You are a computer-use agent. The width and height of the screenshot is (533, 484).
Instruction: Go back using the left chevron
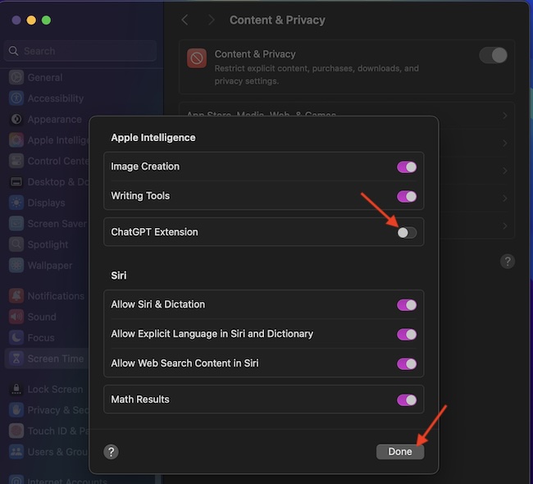pos(185,20)
